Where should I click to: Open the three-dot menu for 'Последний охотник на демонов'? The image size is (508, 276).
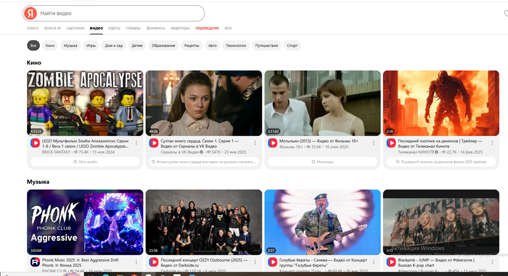[x=492, y=143]
